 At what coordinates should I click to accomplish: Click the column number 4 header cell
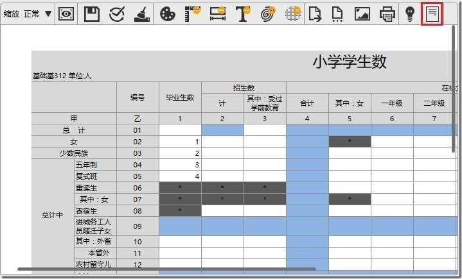pos(307,119)
